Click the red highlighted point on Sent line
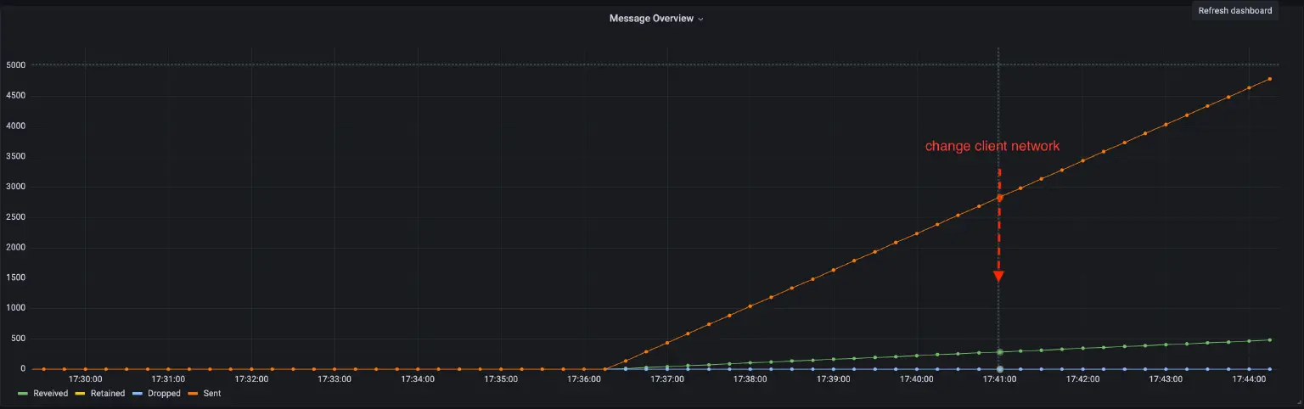Viewport: 1304px width, 409px height. pos(999,198)
